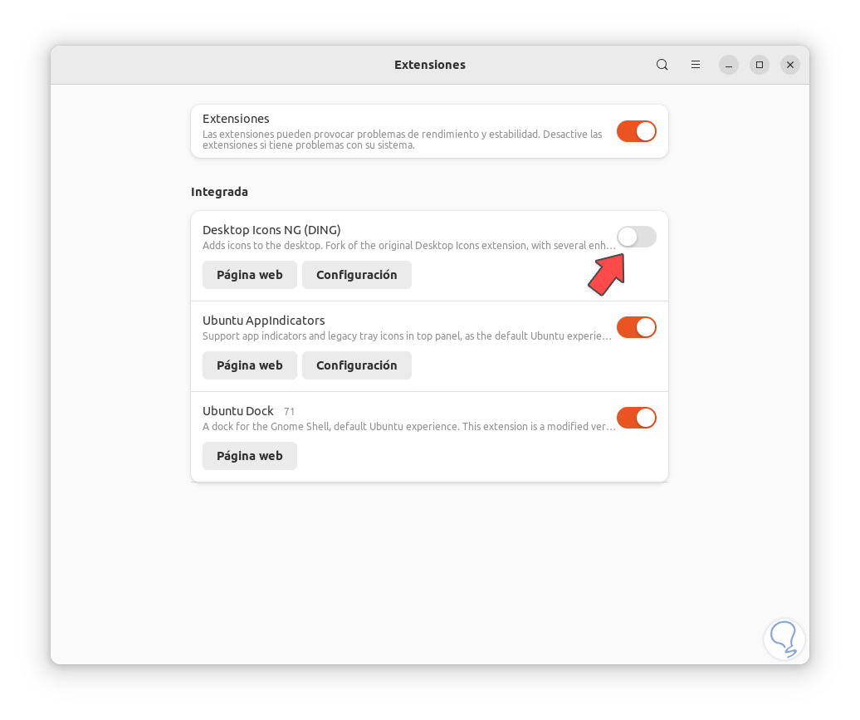Image resolution: width=860 pixels, height=720 pixels.
Task: Open Página web for Desktop Icons NG
Action: click(249, 275)
